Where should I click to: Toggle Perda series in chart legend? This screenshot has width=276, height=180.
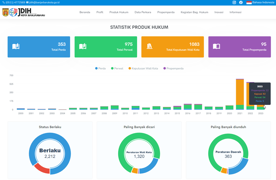100,68
